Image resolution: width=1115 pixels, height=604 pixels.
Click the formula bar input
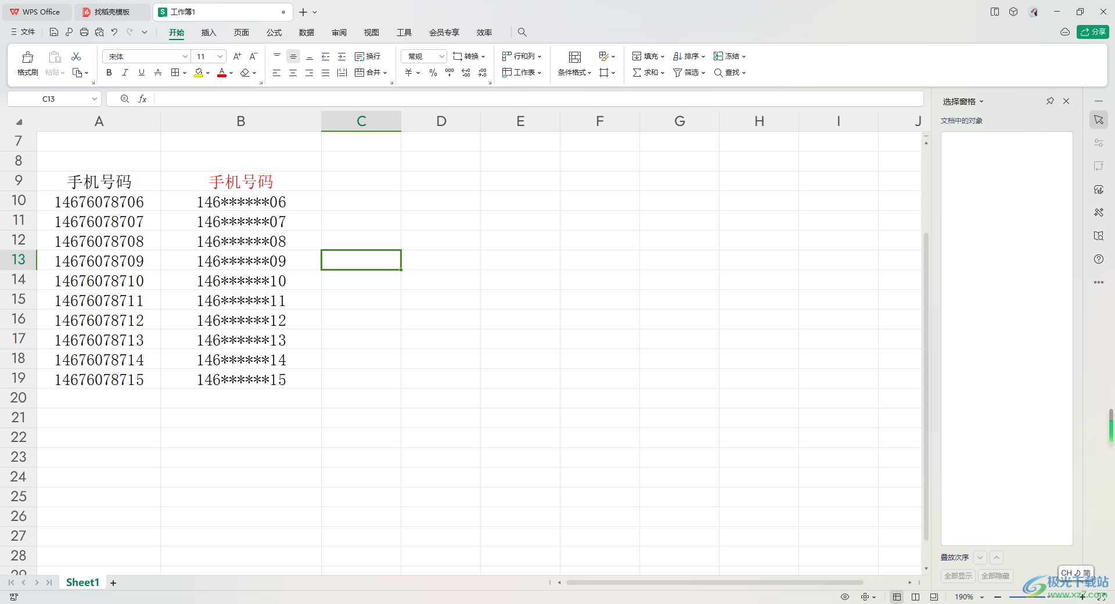(x=538, y=99)
